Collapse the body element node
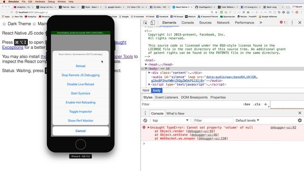This screenshot has height=171, width=304. click(146, 68)
